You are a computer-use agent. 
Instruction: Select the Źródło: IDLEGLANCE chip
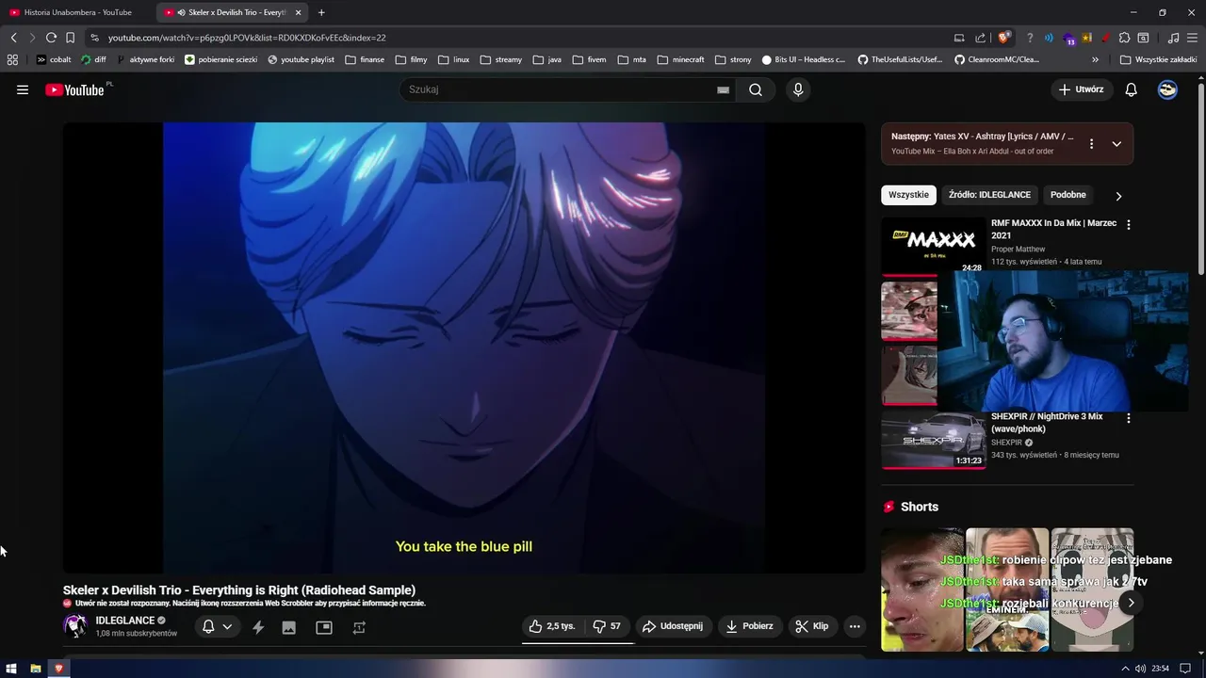pyautogui.click(x=989, y=195)
